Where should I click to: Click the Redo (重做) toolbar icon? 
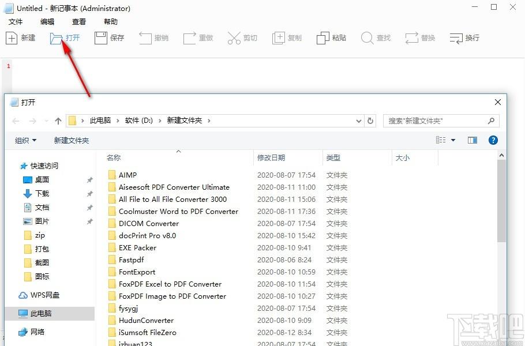(x=189, y=38)
